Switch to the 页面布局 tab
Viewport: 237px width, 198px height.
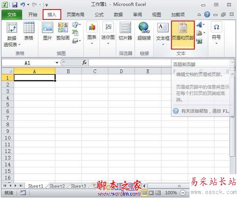point(75,15)
